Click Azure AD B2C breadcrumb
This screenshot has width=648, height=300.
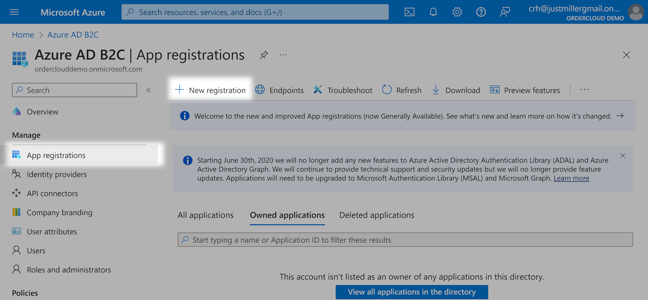click(73, 35)
